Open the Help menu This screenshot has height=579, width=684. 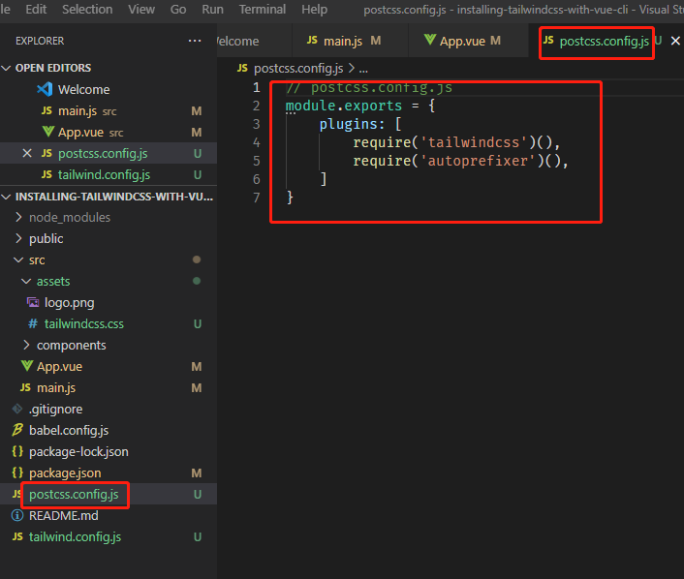(x=314, y=9)
